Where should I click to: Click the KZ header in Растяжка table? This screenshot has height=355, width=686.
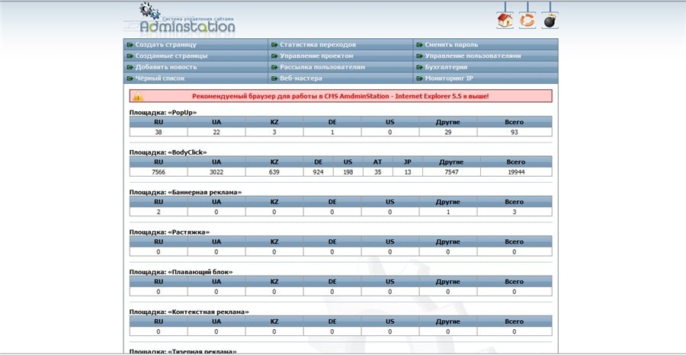pyautogui.click(x=274, y=241)
